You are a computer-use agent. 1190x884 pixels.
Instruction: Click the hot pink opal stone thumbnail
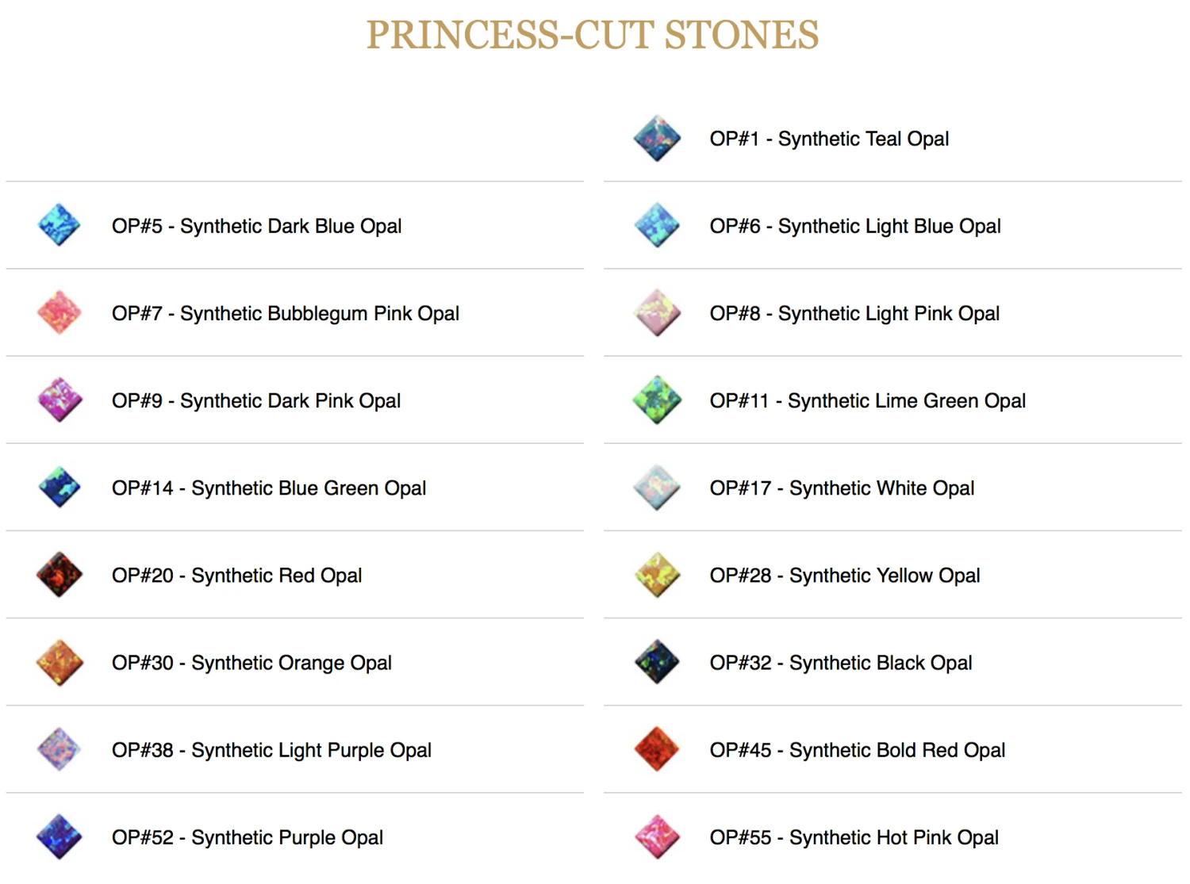pos(657,836)
